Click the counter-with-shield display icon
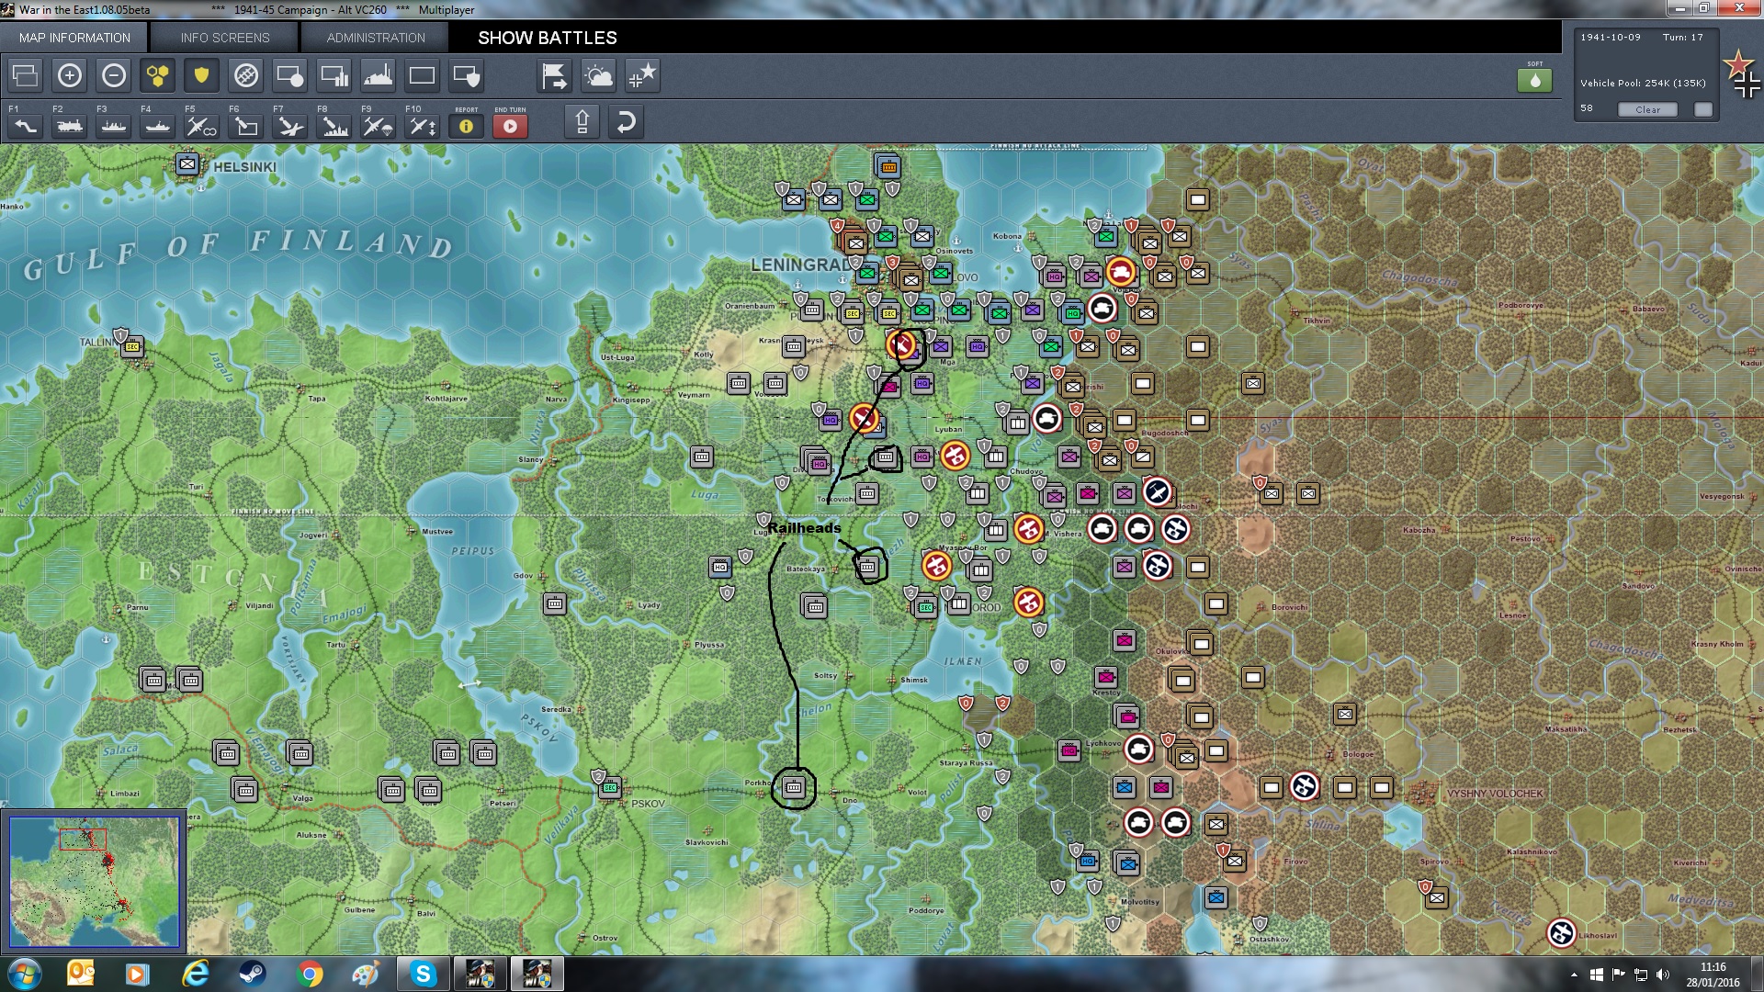1764x992 pixels. click(x=467, y=75)
